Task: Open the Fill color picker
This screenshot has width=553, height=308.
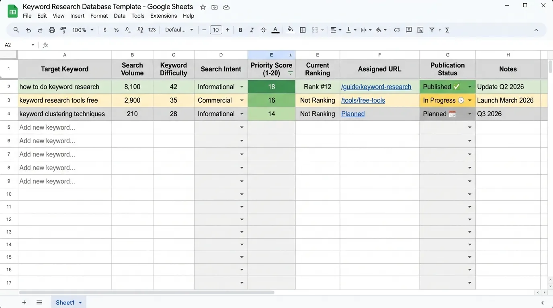Action: coord(291,30)
